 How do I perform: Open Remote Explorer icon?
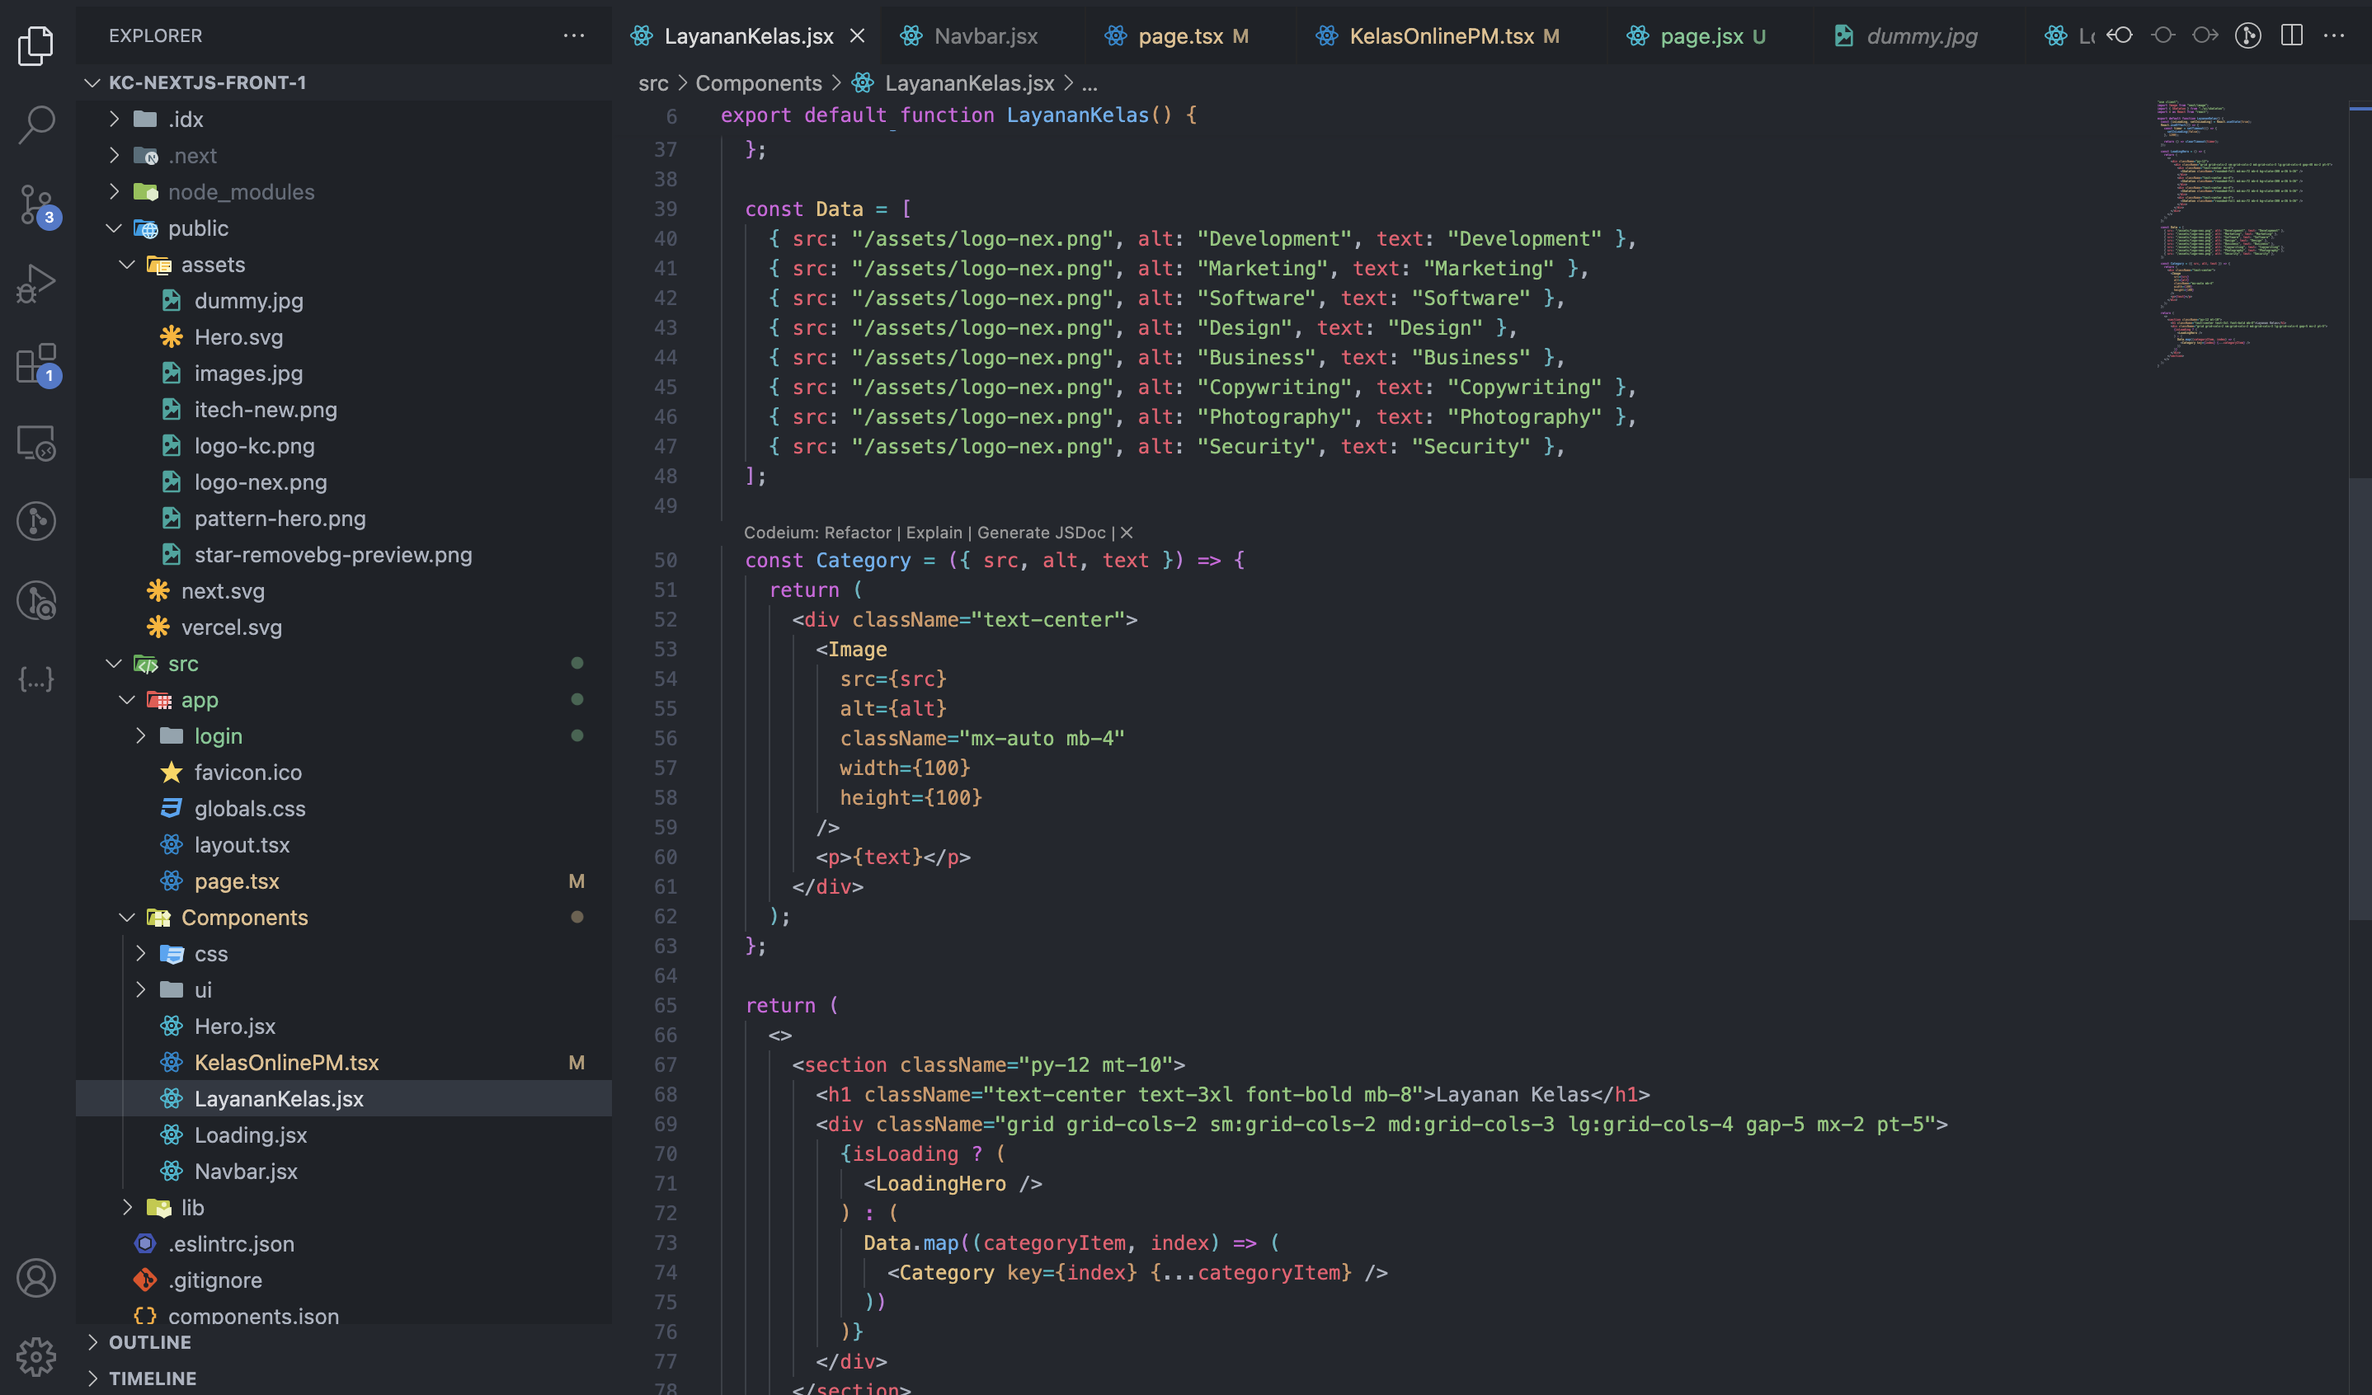pos(35,442)
